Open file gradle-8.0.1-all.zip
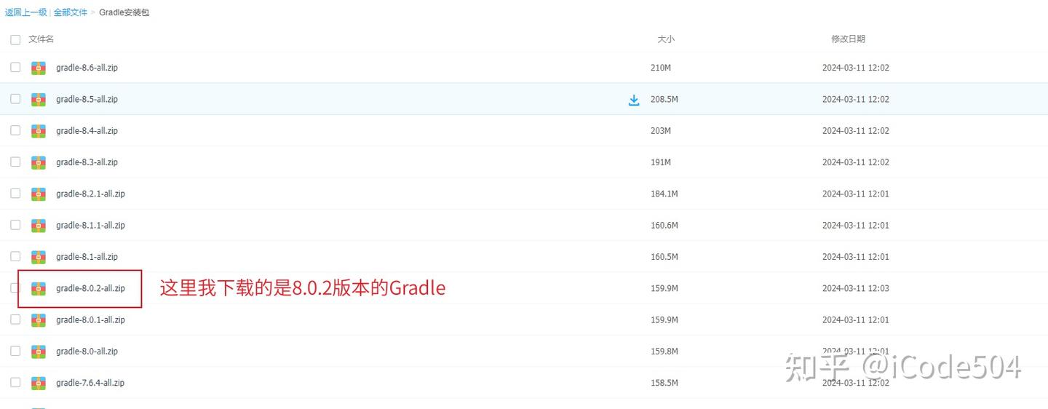 (90, 320)
